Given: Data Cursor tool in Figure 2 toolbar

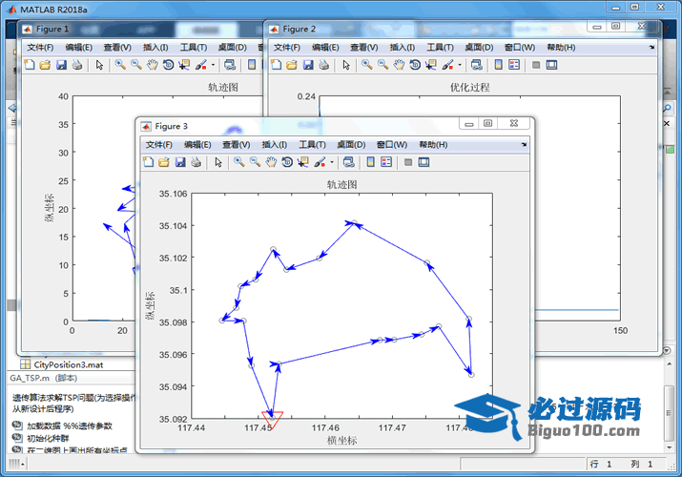Looking at the screenshot, I should pyautogui.click(x=431, y=65).
